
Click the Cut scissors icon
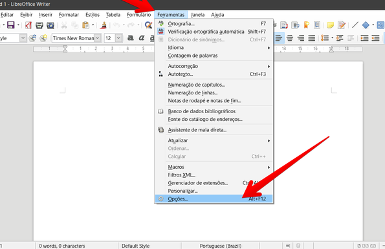pyautogui.click(x=64, y=25)
